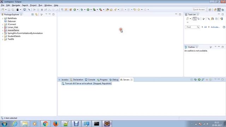The image size is (226, 127).
Task: Click the External Tools run icon
Action: coord(101,10)
